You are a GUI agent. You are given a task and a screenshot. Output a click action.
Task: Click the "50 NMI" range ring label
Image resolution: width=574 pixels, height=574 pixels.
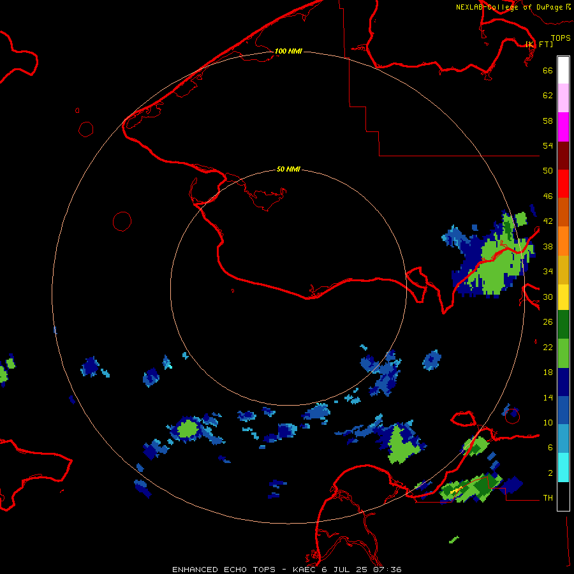click(288, 169)
